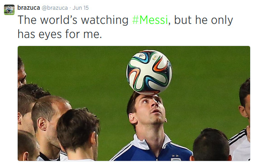The height and width of the screenshot is (168, 255).
Task: Open the attached tweet photo
Action: click(x=134, y=103)
